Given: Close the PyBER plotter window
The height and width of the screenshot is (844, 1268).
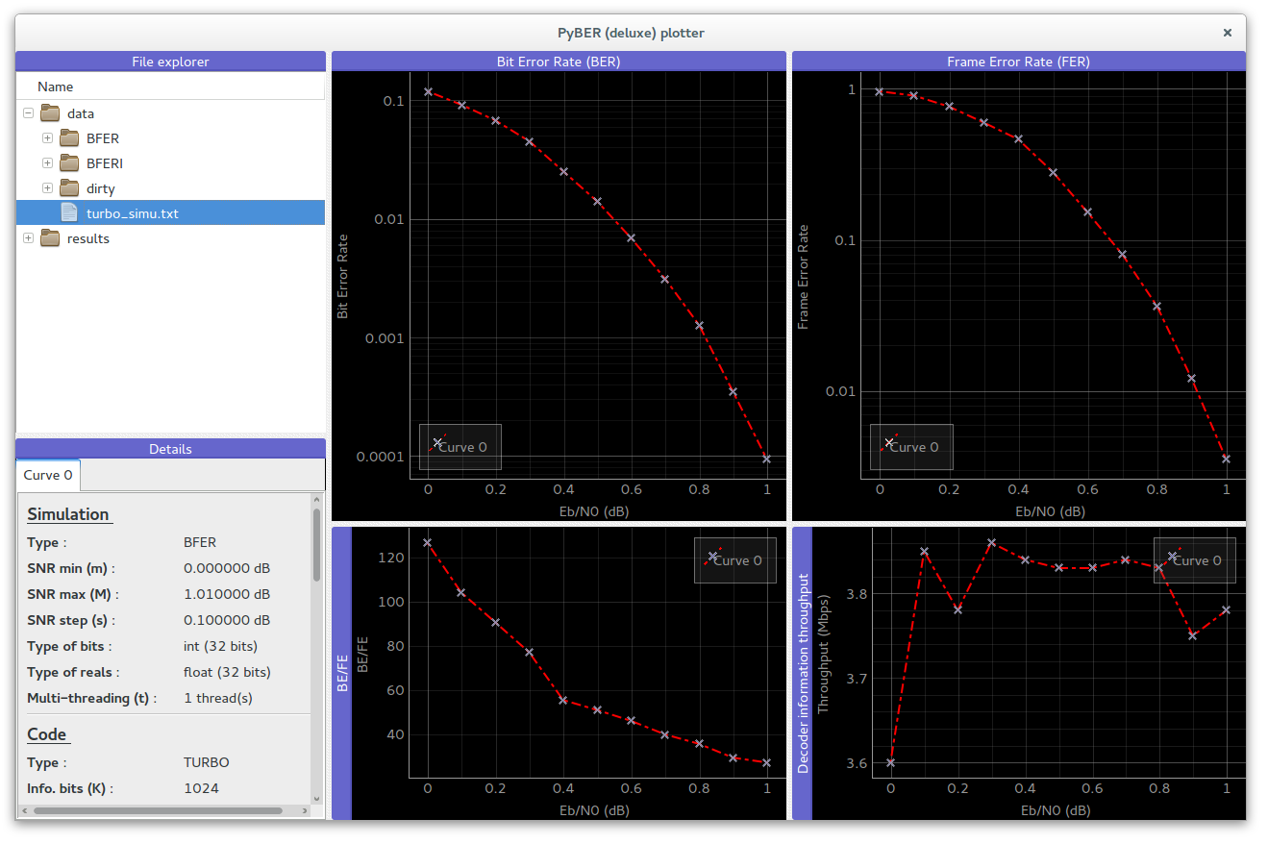Looking at the screenshot, I should coord(1228,33).
